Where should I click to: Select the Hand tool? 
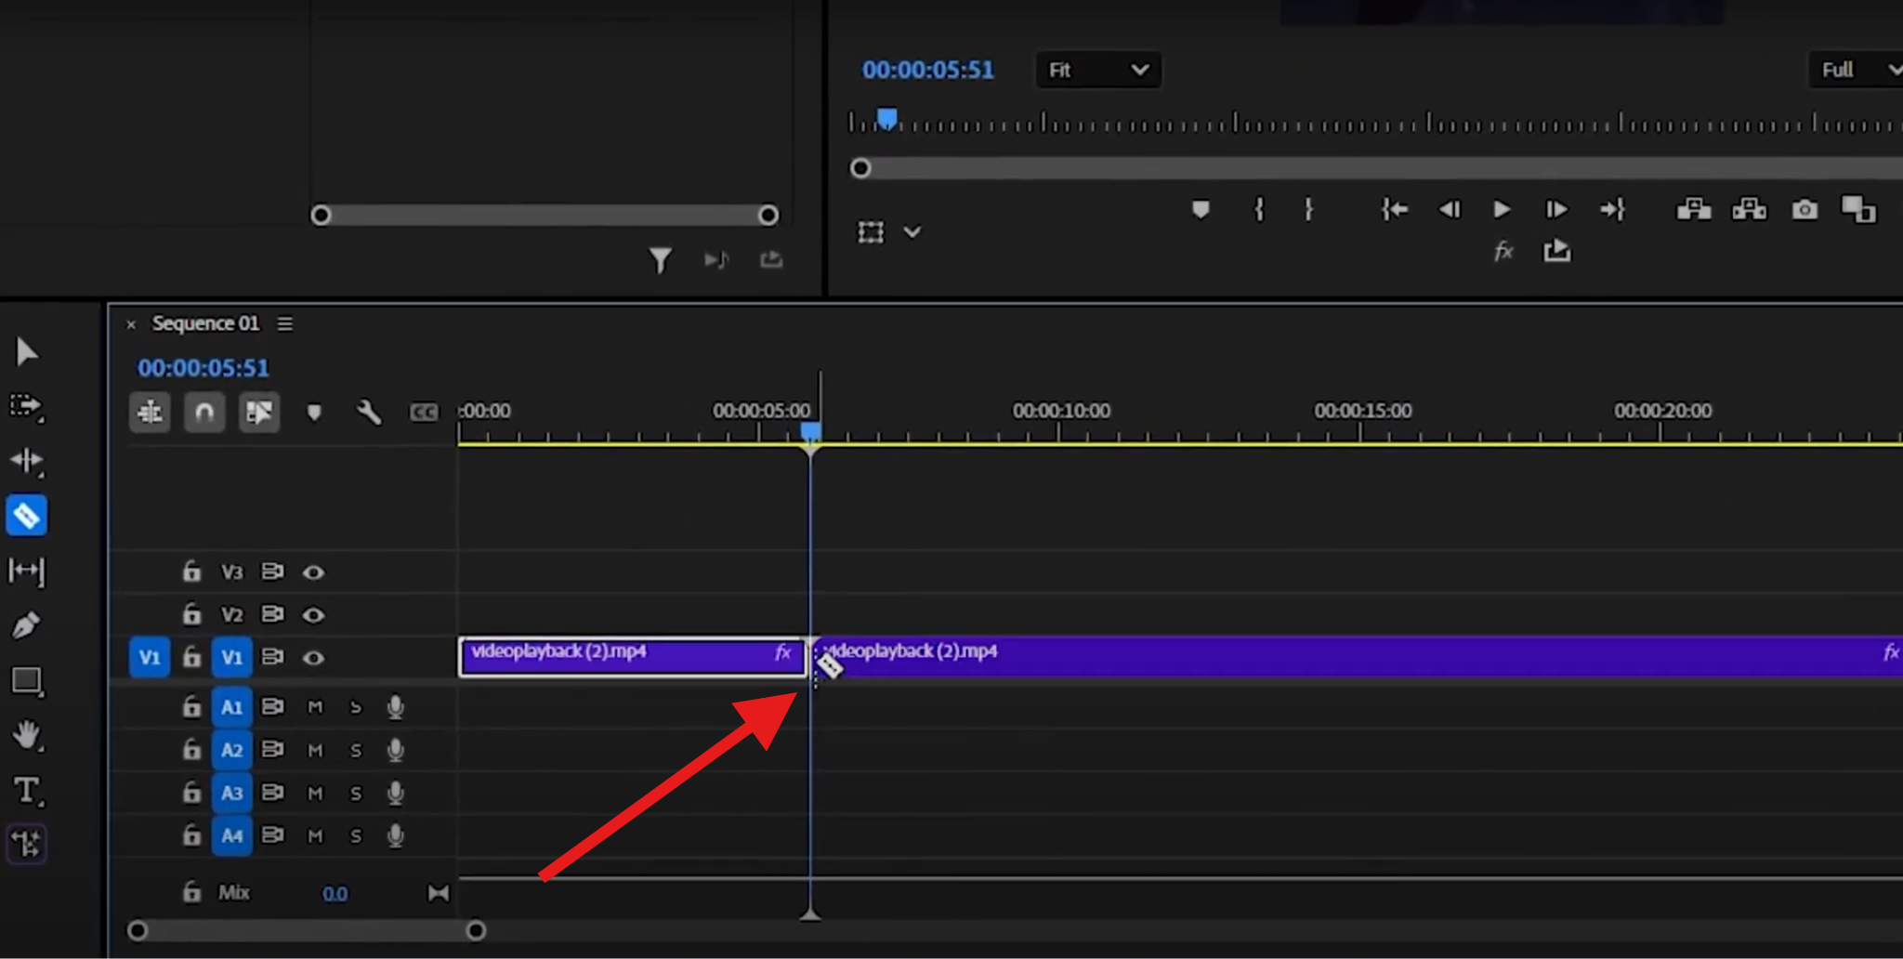click(x=26, y=737)
